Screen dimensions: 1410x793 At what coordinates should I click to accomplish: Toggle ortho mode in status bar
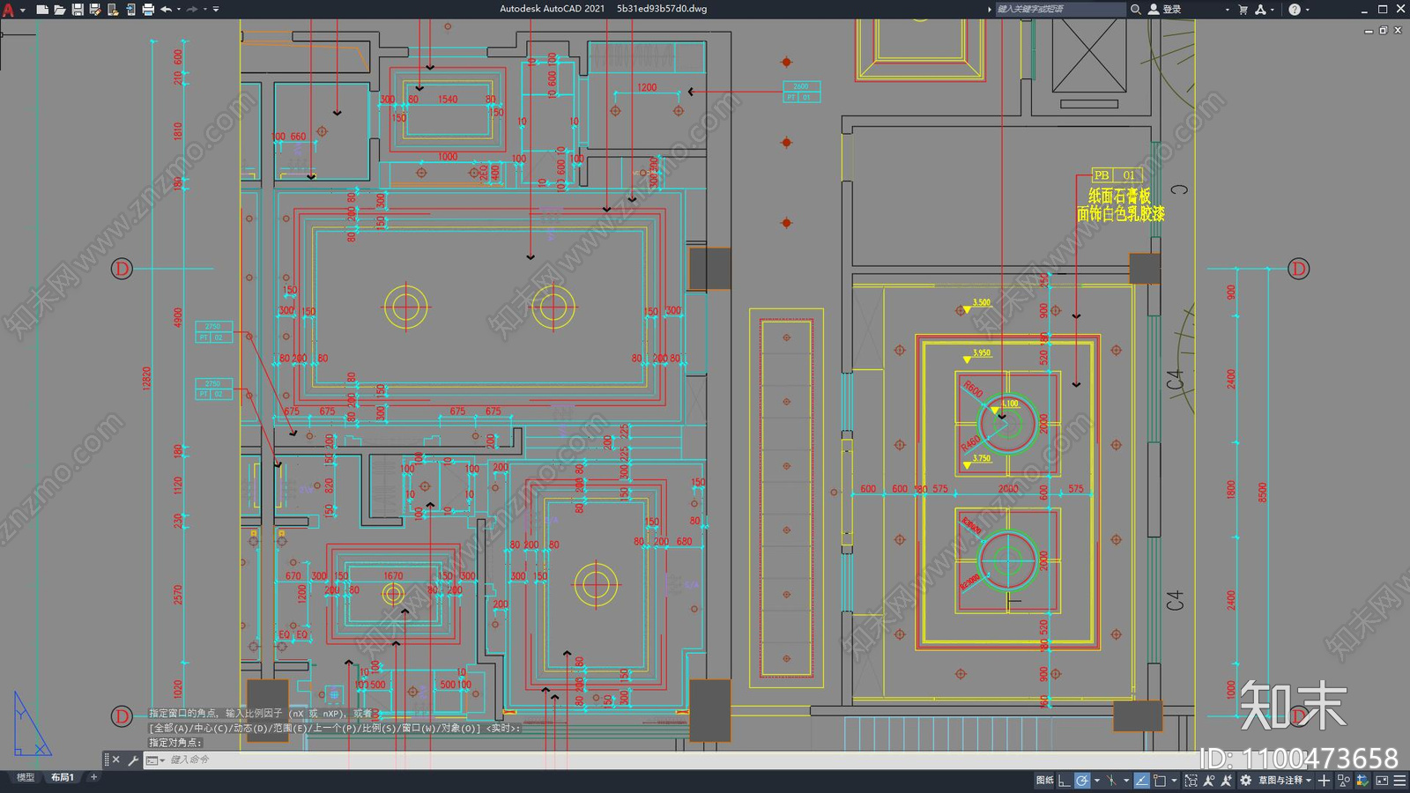pos(1064,781)
